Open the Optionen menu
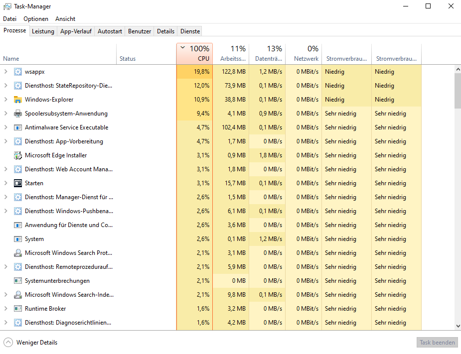The width and height of the screenshot is (461, 354). pos(36,19)
